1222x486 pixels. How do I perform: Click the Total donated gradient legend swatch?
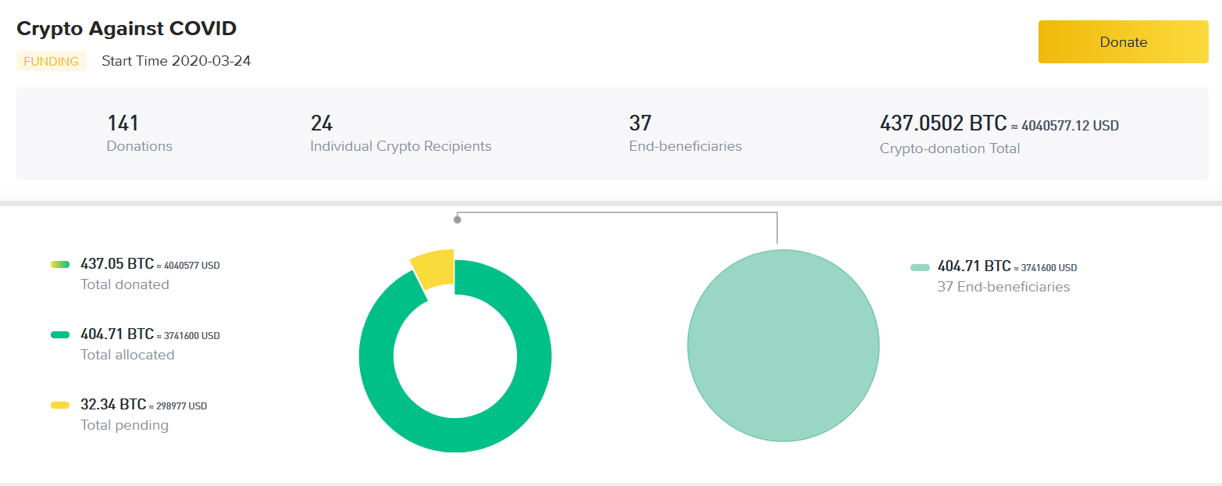(60, 265)
